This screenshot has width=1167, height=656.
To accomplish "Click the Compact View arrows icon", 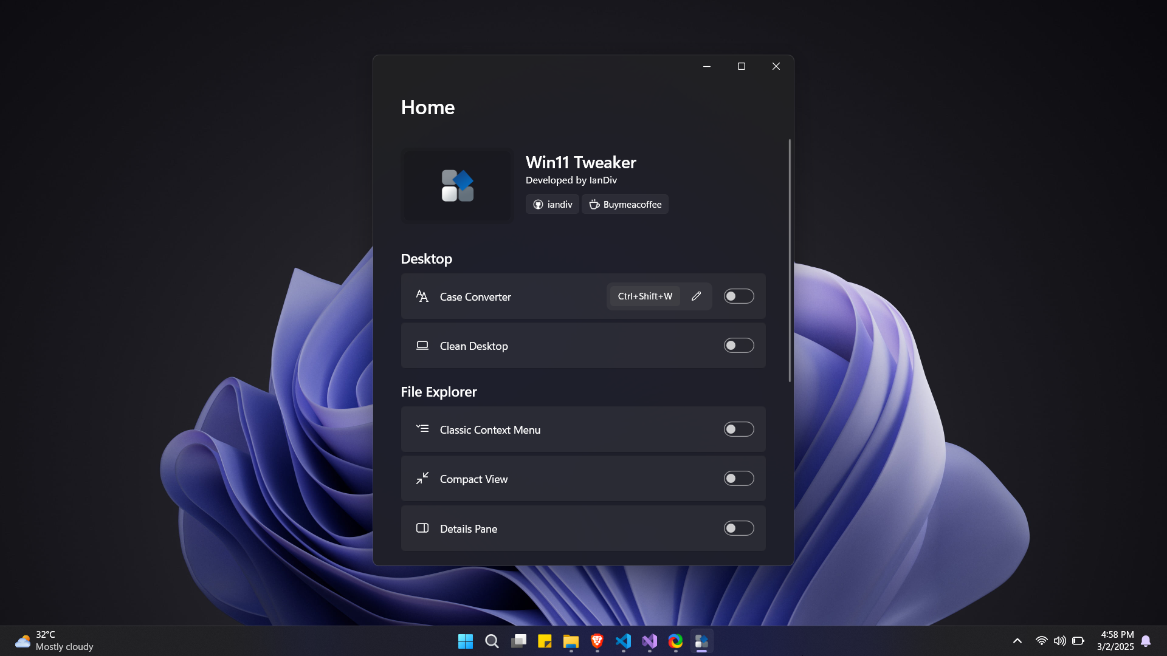I will (x=422, y=479).
